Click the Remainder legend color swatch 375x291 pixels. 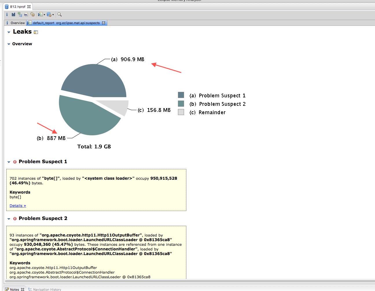181,112
